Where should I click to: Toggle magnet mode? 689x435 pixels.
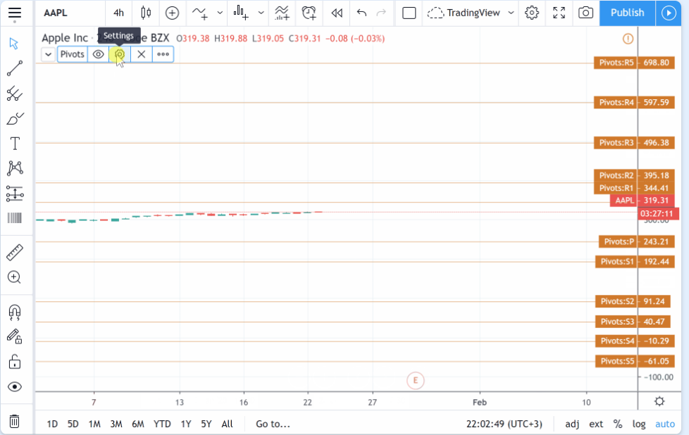click(x=15, y=313)
